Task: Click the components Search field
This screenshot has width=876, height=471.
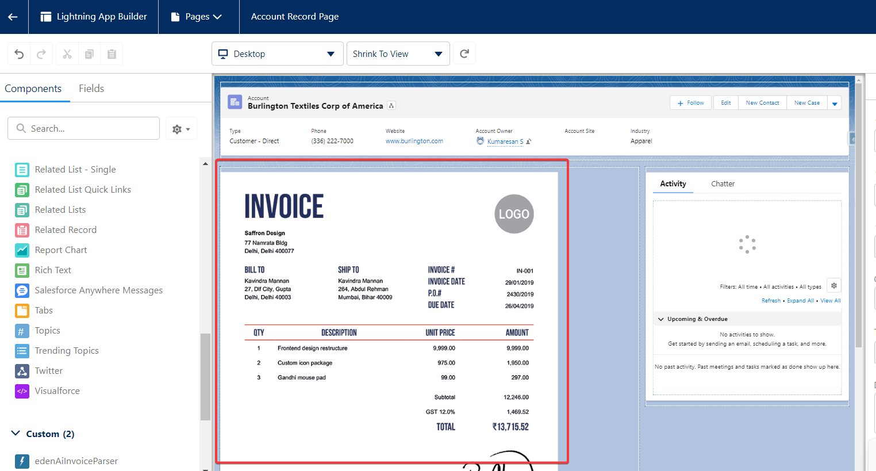Action: (x=84, y=128)
